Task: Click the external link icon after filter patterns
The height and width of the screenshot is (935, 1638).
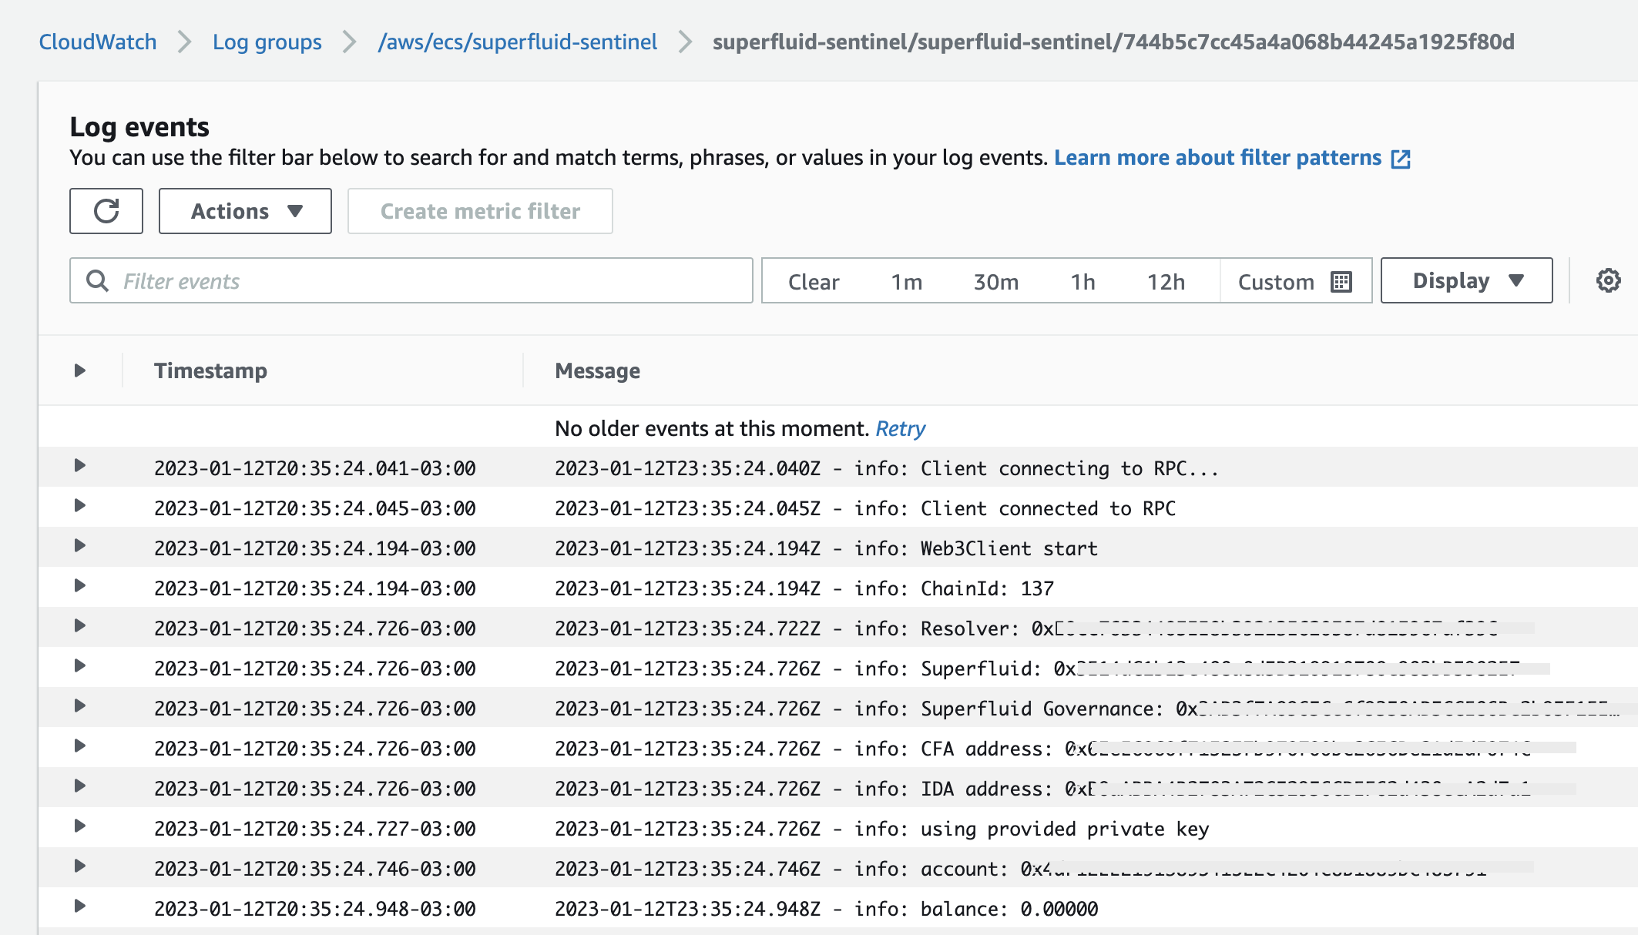Action: [1401, 159]
